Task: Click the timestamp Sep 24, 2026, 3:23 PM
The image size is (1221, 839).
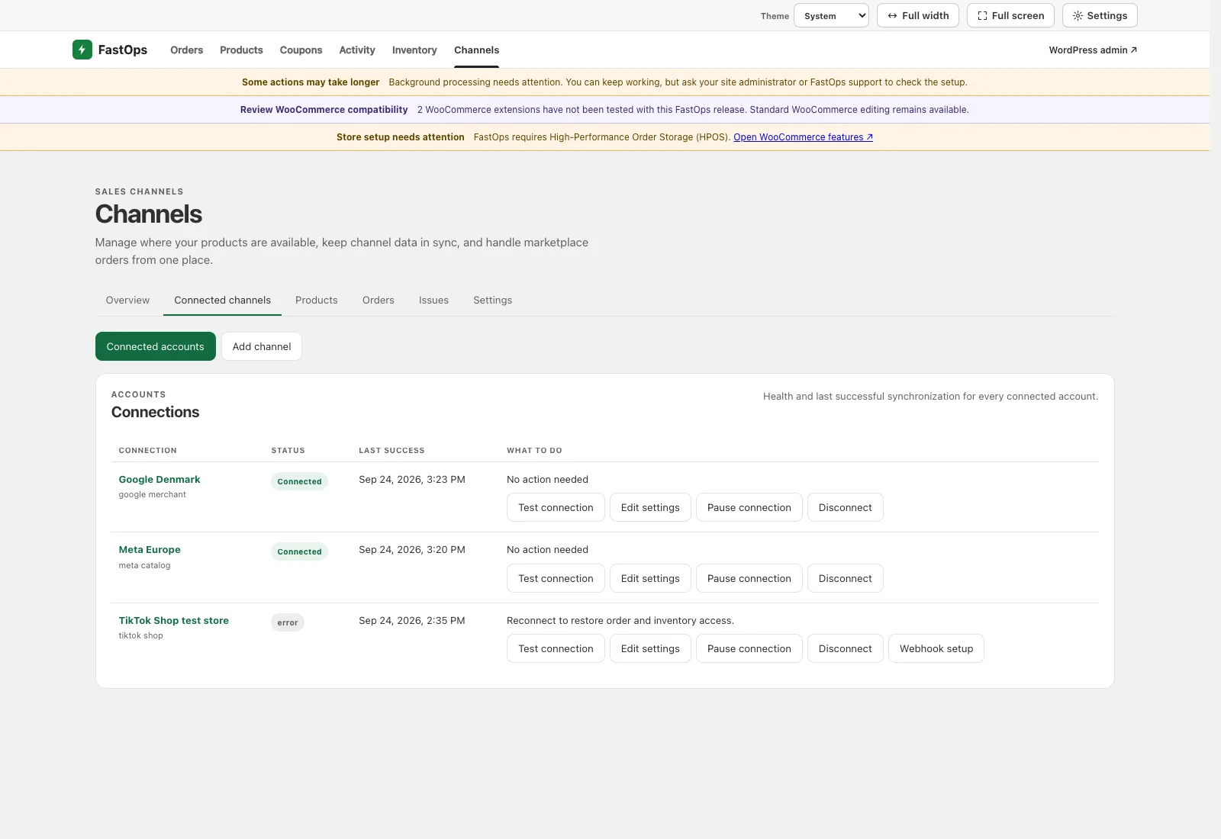Action: 412,480
